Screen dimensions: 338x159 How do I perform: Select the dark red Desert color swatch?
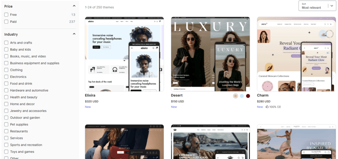248,96
